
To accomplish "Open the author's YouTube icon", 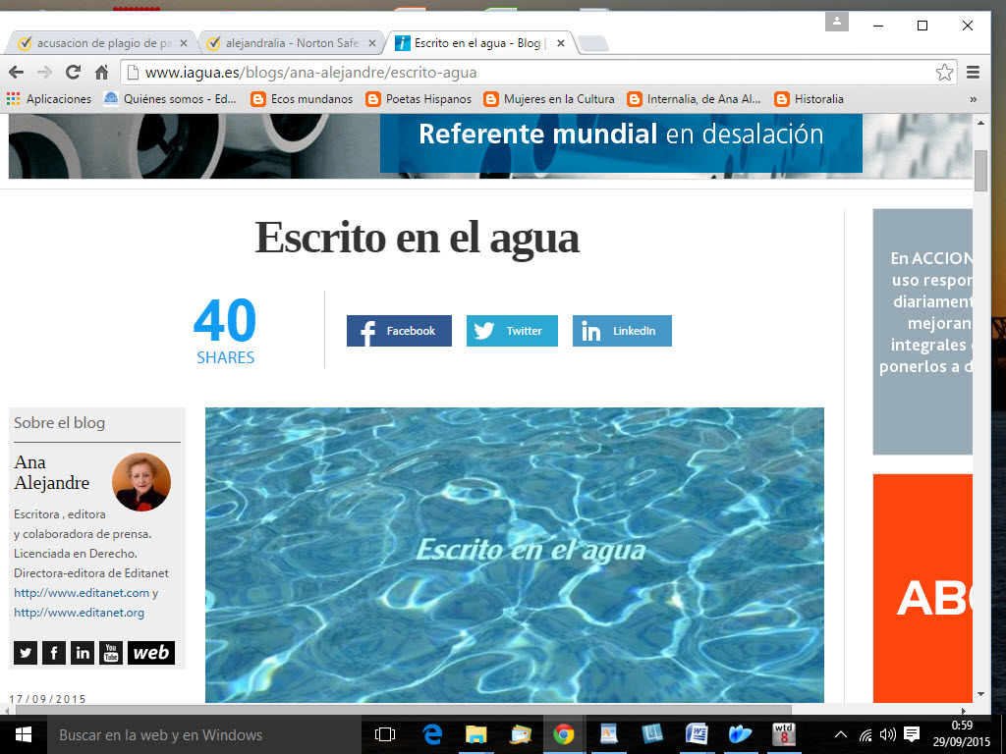I will 111,653.
